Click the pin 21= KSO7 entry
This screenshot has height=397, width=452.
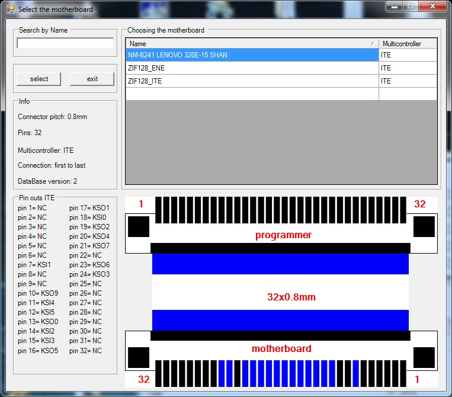pos(89,246)
